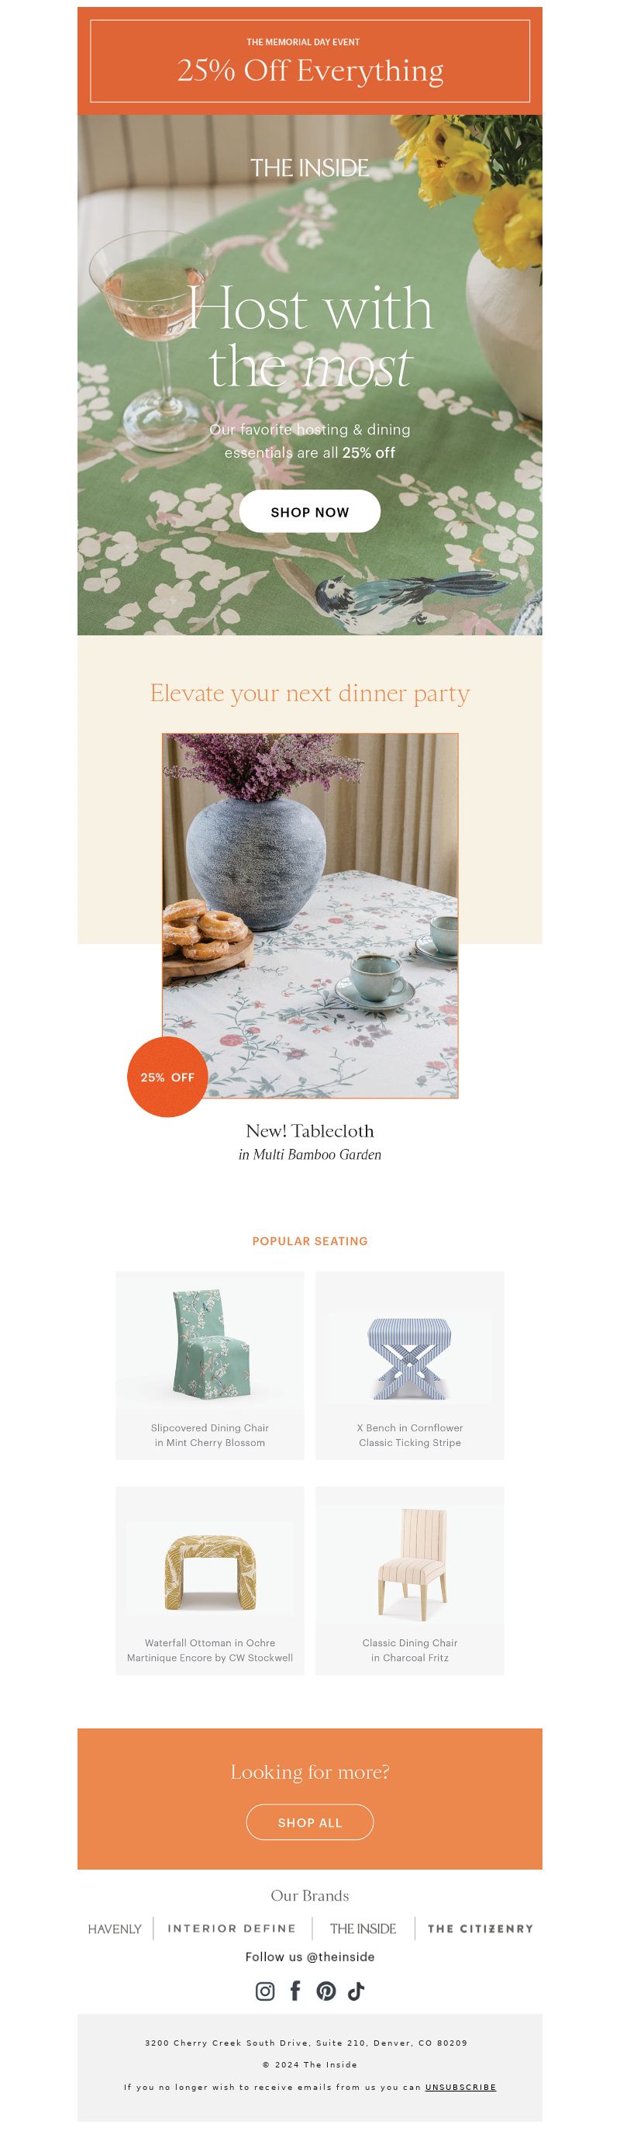
Task: Select The Inside brand in footer
Action: 363,1928
